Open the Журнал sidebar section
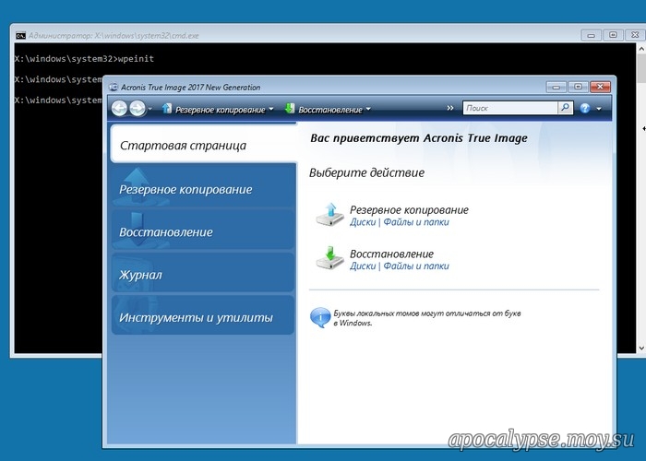This screenshot has width=646, height=461. point(140,275)
